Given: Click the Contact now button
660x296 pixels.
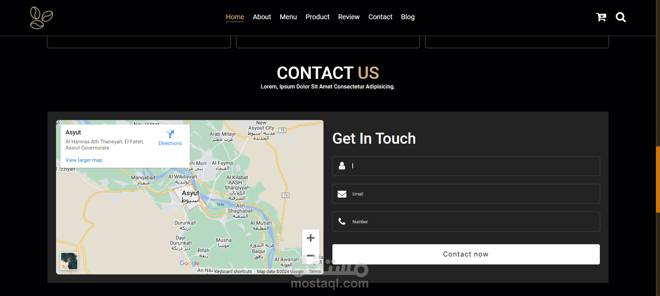Looking at the screenshot, I should tap(466, 254).
